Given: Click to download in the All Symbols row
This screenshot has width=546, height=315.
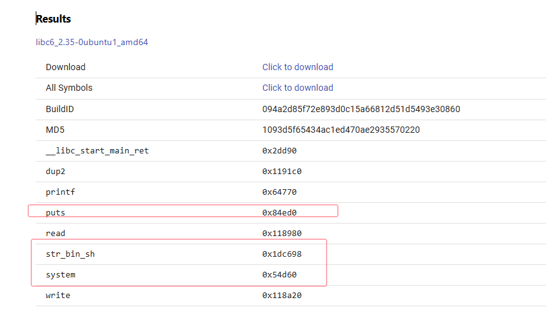Looking at the screenshot, I should click(298, 88).
